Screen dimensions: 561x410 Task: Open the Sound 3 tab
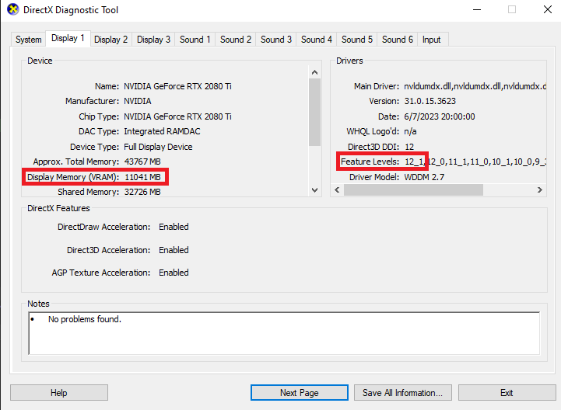pyautogui.click(x=276, y=40)
